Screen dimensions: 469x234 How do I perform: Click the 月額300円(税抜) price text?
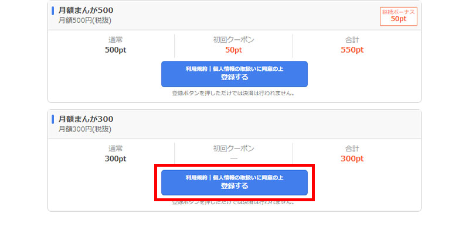point(84,129)
